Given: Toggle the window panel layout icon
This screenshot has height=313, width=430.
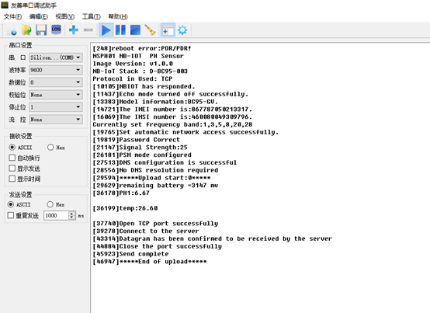Looking at the screenshot, I should click(x=168, y=30).
